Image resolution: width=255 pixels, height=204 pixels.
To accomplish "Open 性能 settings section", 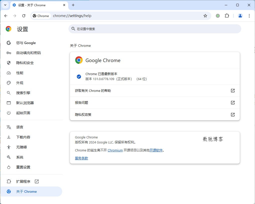I will click(x=31, y=73).
